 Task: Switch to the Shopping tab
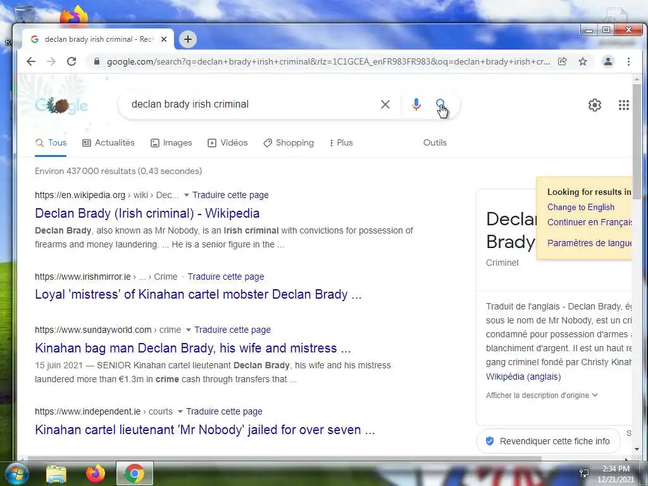click(289, 142)
